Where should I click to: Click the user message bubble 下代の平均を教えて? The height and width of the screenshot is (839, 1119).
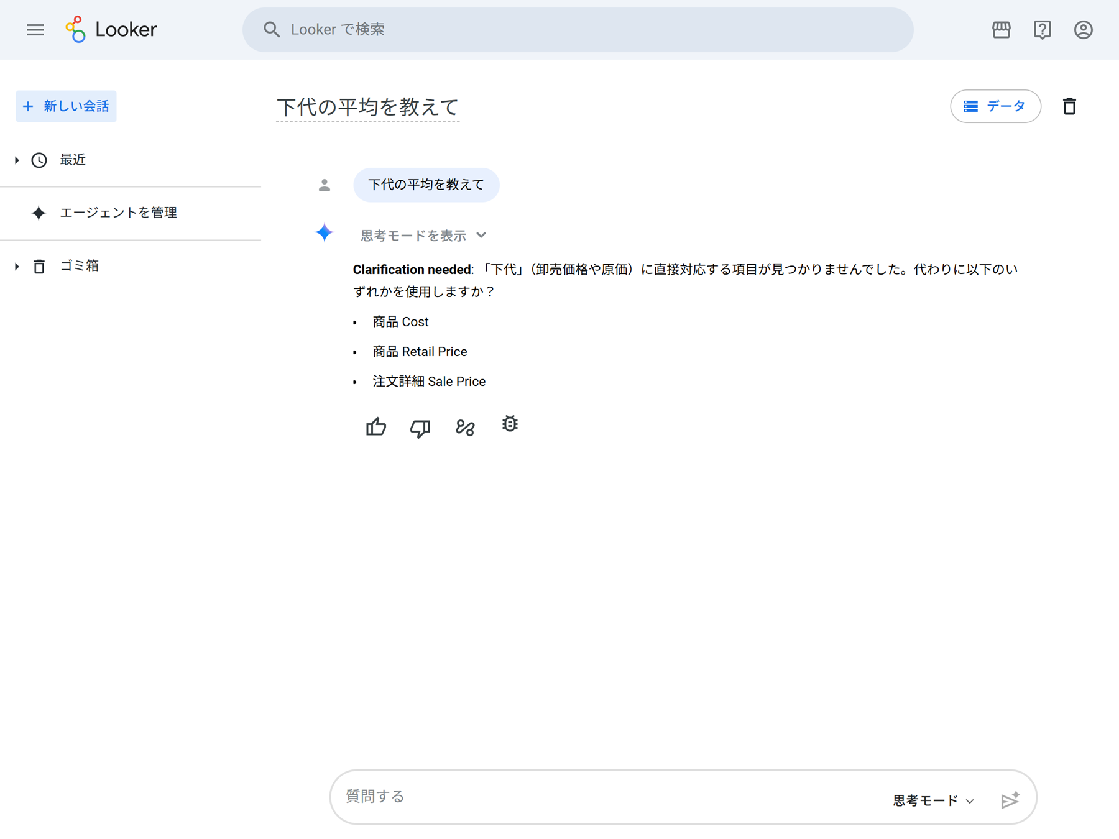[426, 185]
